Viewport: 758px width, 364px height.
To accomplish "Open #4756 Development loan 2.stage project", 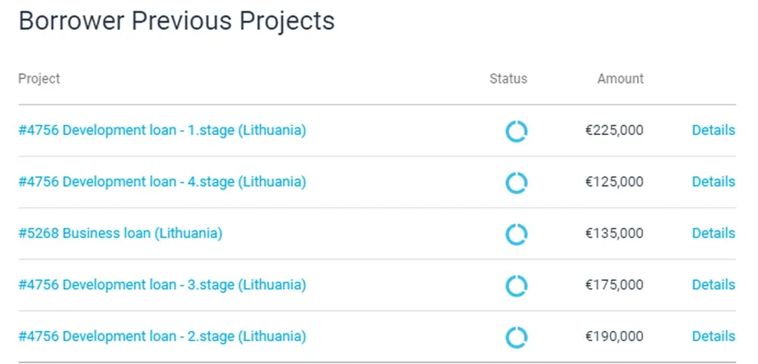I will coord(162,337).
